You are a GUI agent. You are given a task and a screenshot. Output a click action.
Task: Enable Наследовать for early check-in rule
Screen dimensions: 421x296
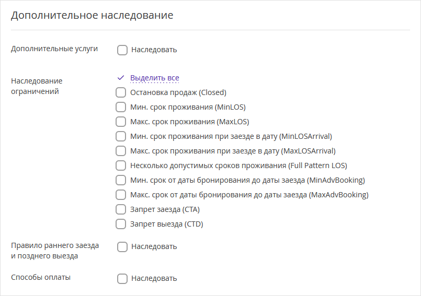[122, 246]
